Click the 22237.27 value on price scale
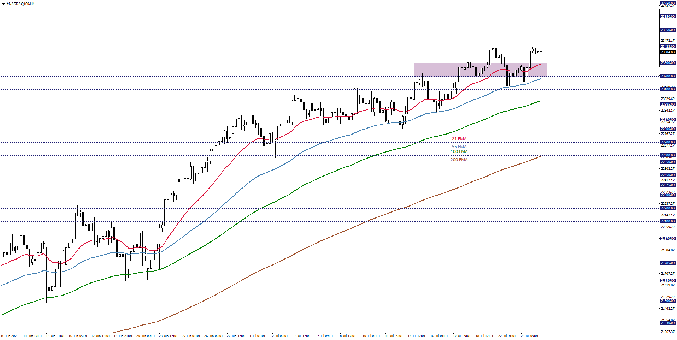Viewport: 677px width, 340px height. (x=667, y=204)
